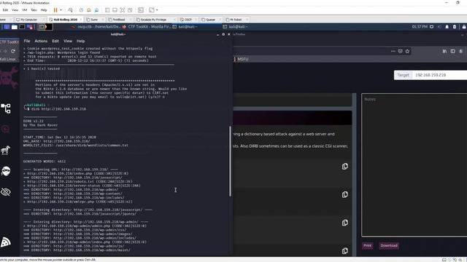
Task: Switch to the OSCP VM tab
Action: (188, 20)
